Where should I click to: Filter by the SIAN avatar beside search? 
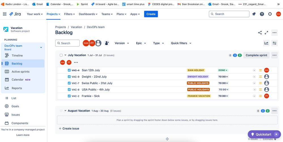(x=86, y=43)
